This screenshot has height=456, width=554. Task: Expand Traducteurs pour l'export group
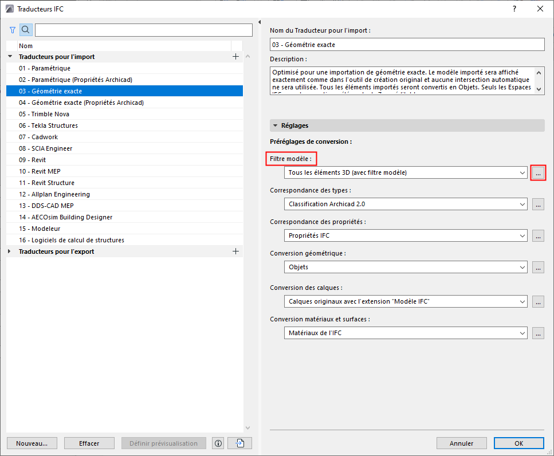[10, 251]
